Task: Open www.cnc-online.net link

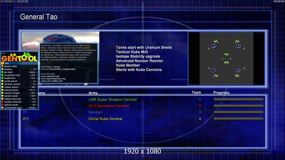Action: pyautogui.click(x=52, y=81)
